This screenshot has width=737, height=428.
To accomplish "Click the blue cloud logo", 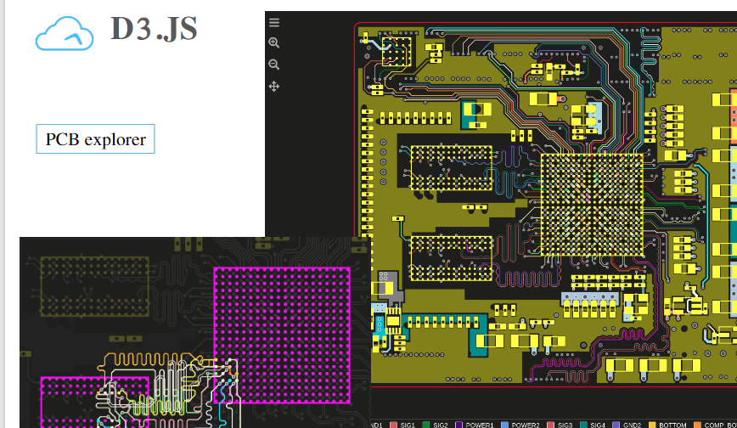I will (x=65, y=35).
